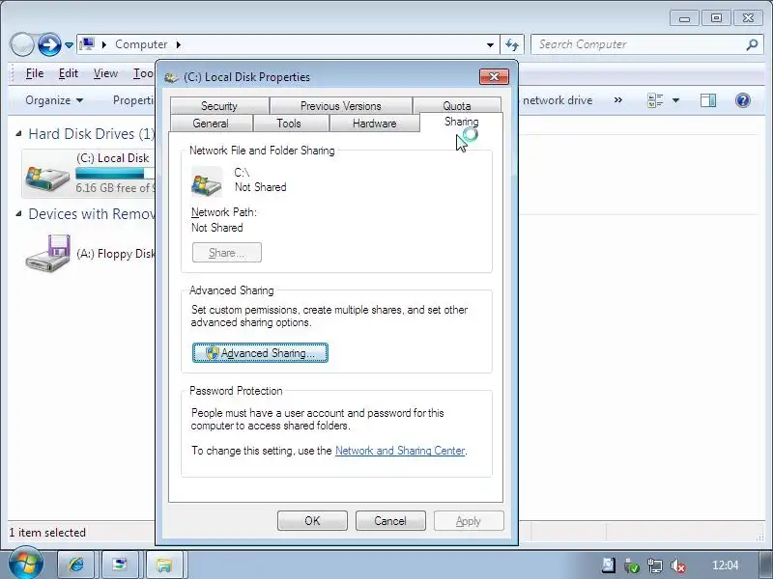The height and width of the screenshot is (579, 773).
Task: Open the Network and Sharing Center link
Action: 400,451
